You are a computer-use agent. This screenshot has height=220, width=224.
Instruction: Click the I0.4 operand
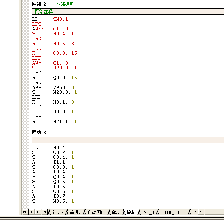point(59,172)
